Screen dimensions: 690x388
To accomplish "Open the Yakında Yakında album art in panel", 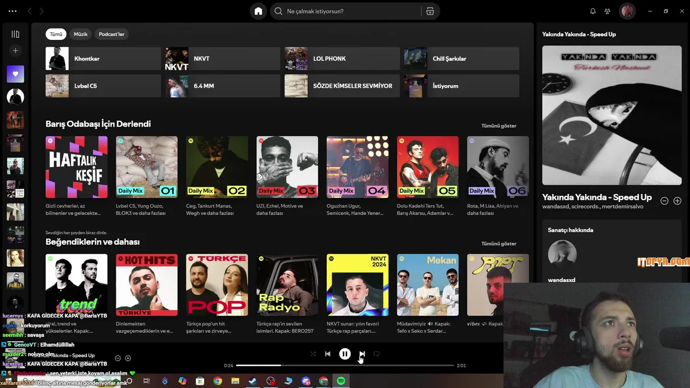I will pyautogui.click(x=612, y=115).
